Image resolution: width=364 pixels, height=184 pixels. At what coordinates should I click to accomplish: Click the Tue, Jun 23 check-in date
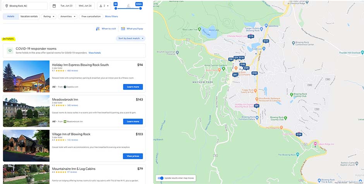point(66,6)
